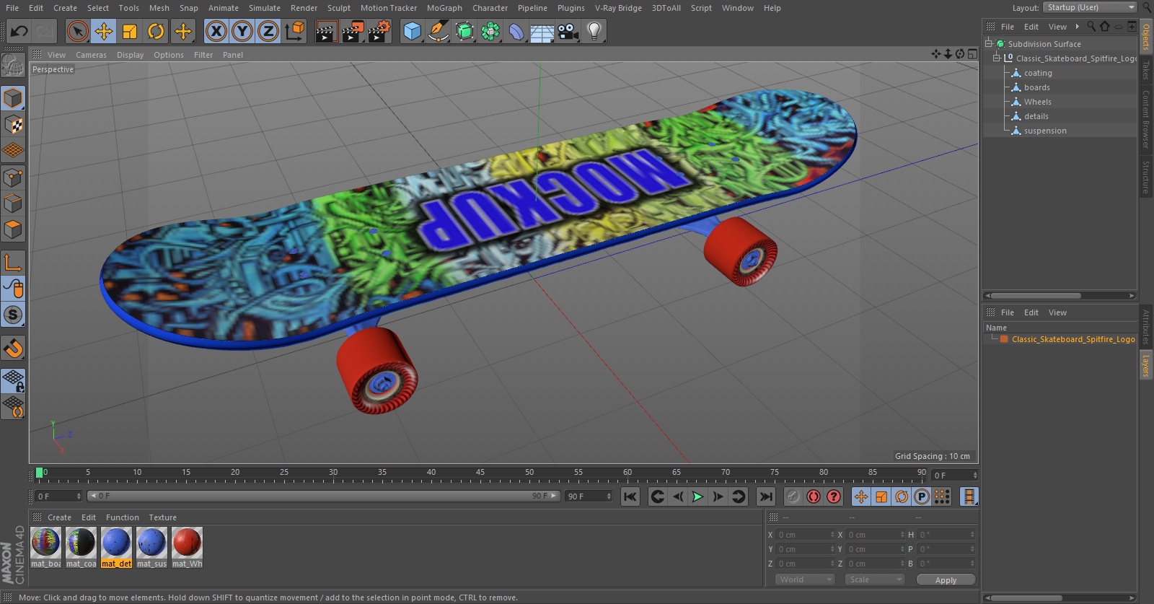1154x604 pixels.
Task: Go to the start of animation
Action: (630, 496)
